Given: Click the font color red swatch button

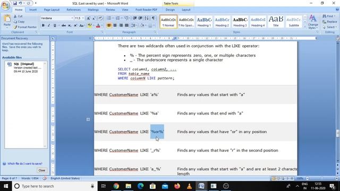Looking at the screenshot, I should [98, 25].
